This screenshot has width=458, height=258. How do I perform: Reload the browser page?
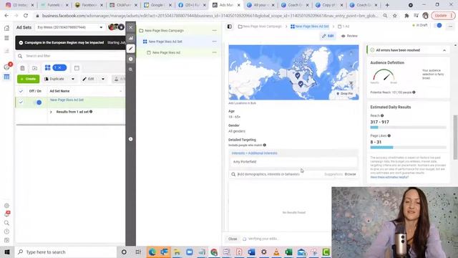click(x=26, y=16)
